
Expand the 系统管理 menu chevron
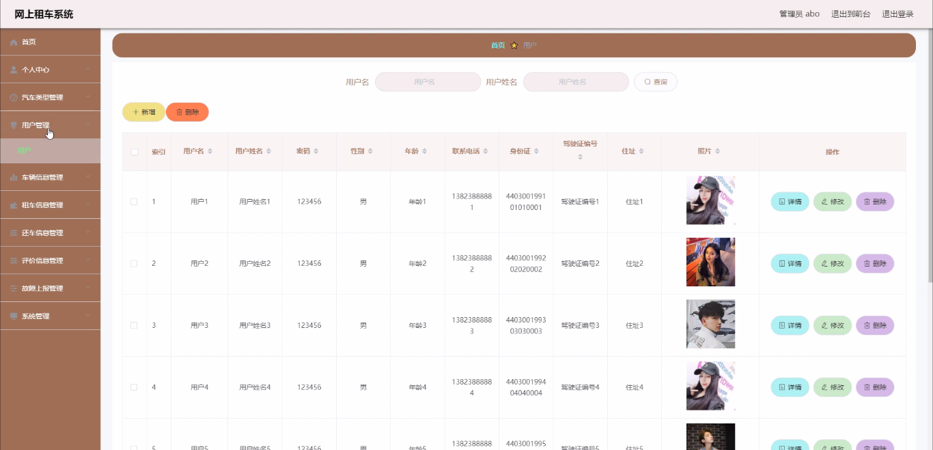[x=88, y=316]
